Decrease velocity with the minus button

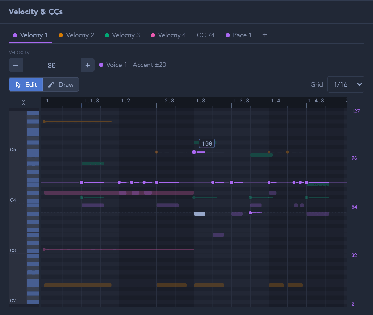pyautogui.click(x=16, y=65)
